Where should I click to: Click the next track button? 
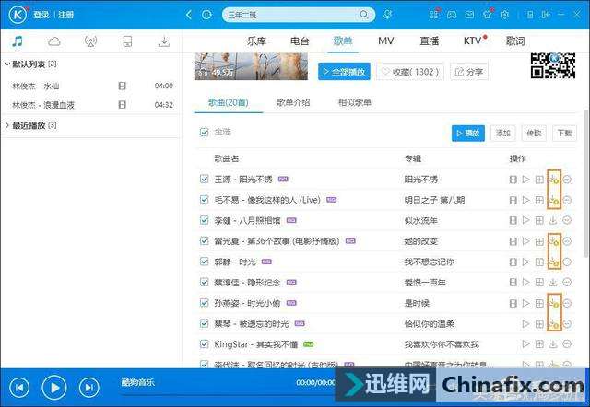click(x=89, y=388)
